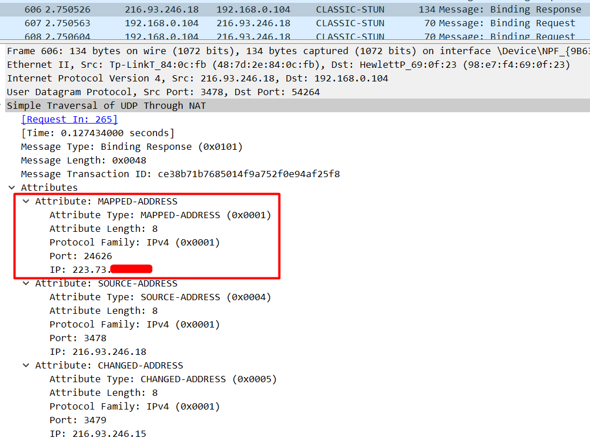Select packet 607 Binding Request row
Viewport: 590px width, 442px height.
(x=295, y=23)
